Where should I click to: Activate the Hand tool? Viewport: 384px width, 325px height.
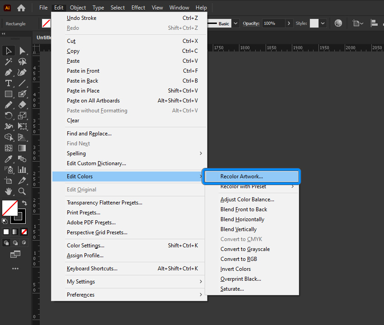(8, 191)
